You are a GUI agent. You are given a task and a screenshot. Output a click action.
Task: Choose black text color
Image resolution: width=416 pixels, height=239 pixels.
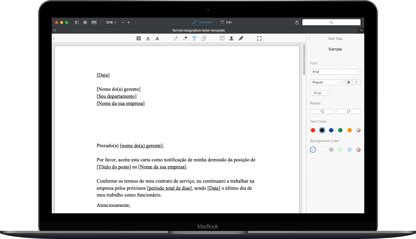pyautogui.click(x=322, y=130)
